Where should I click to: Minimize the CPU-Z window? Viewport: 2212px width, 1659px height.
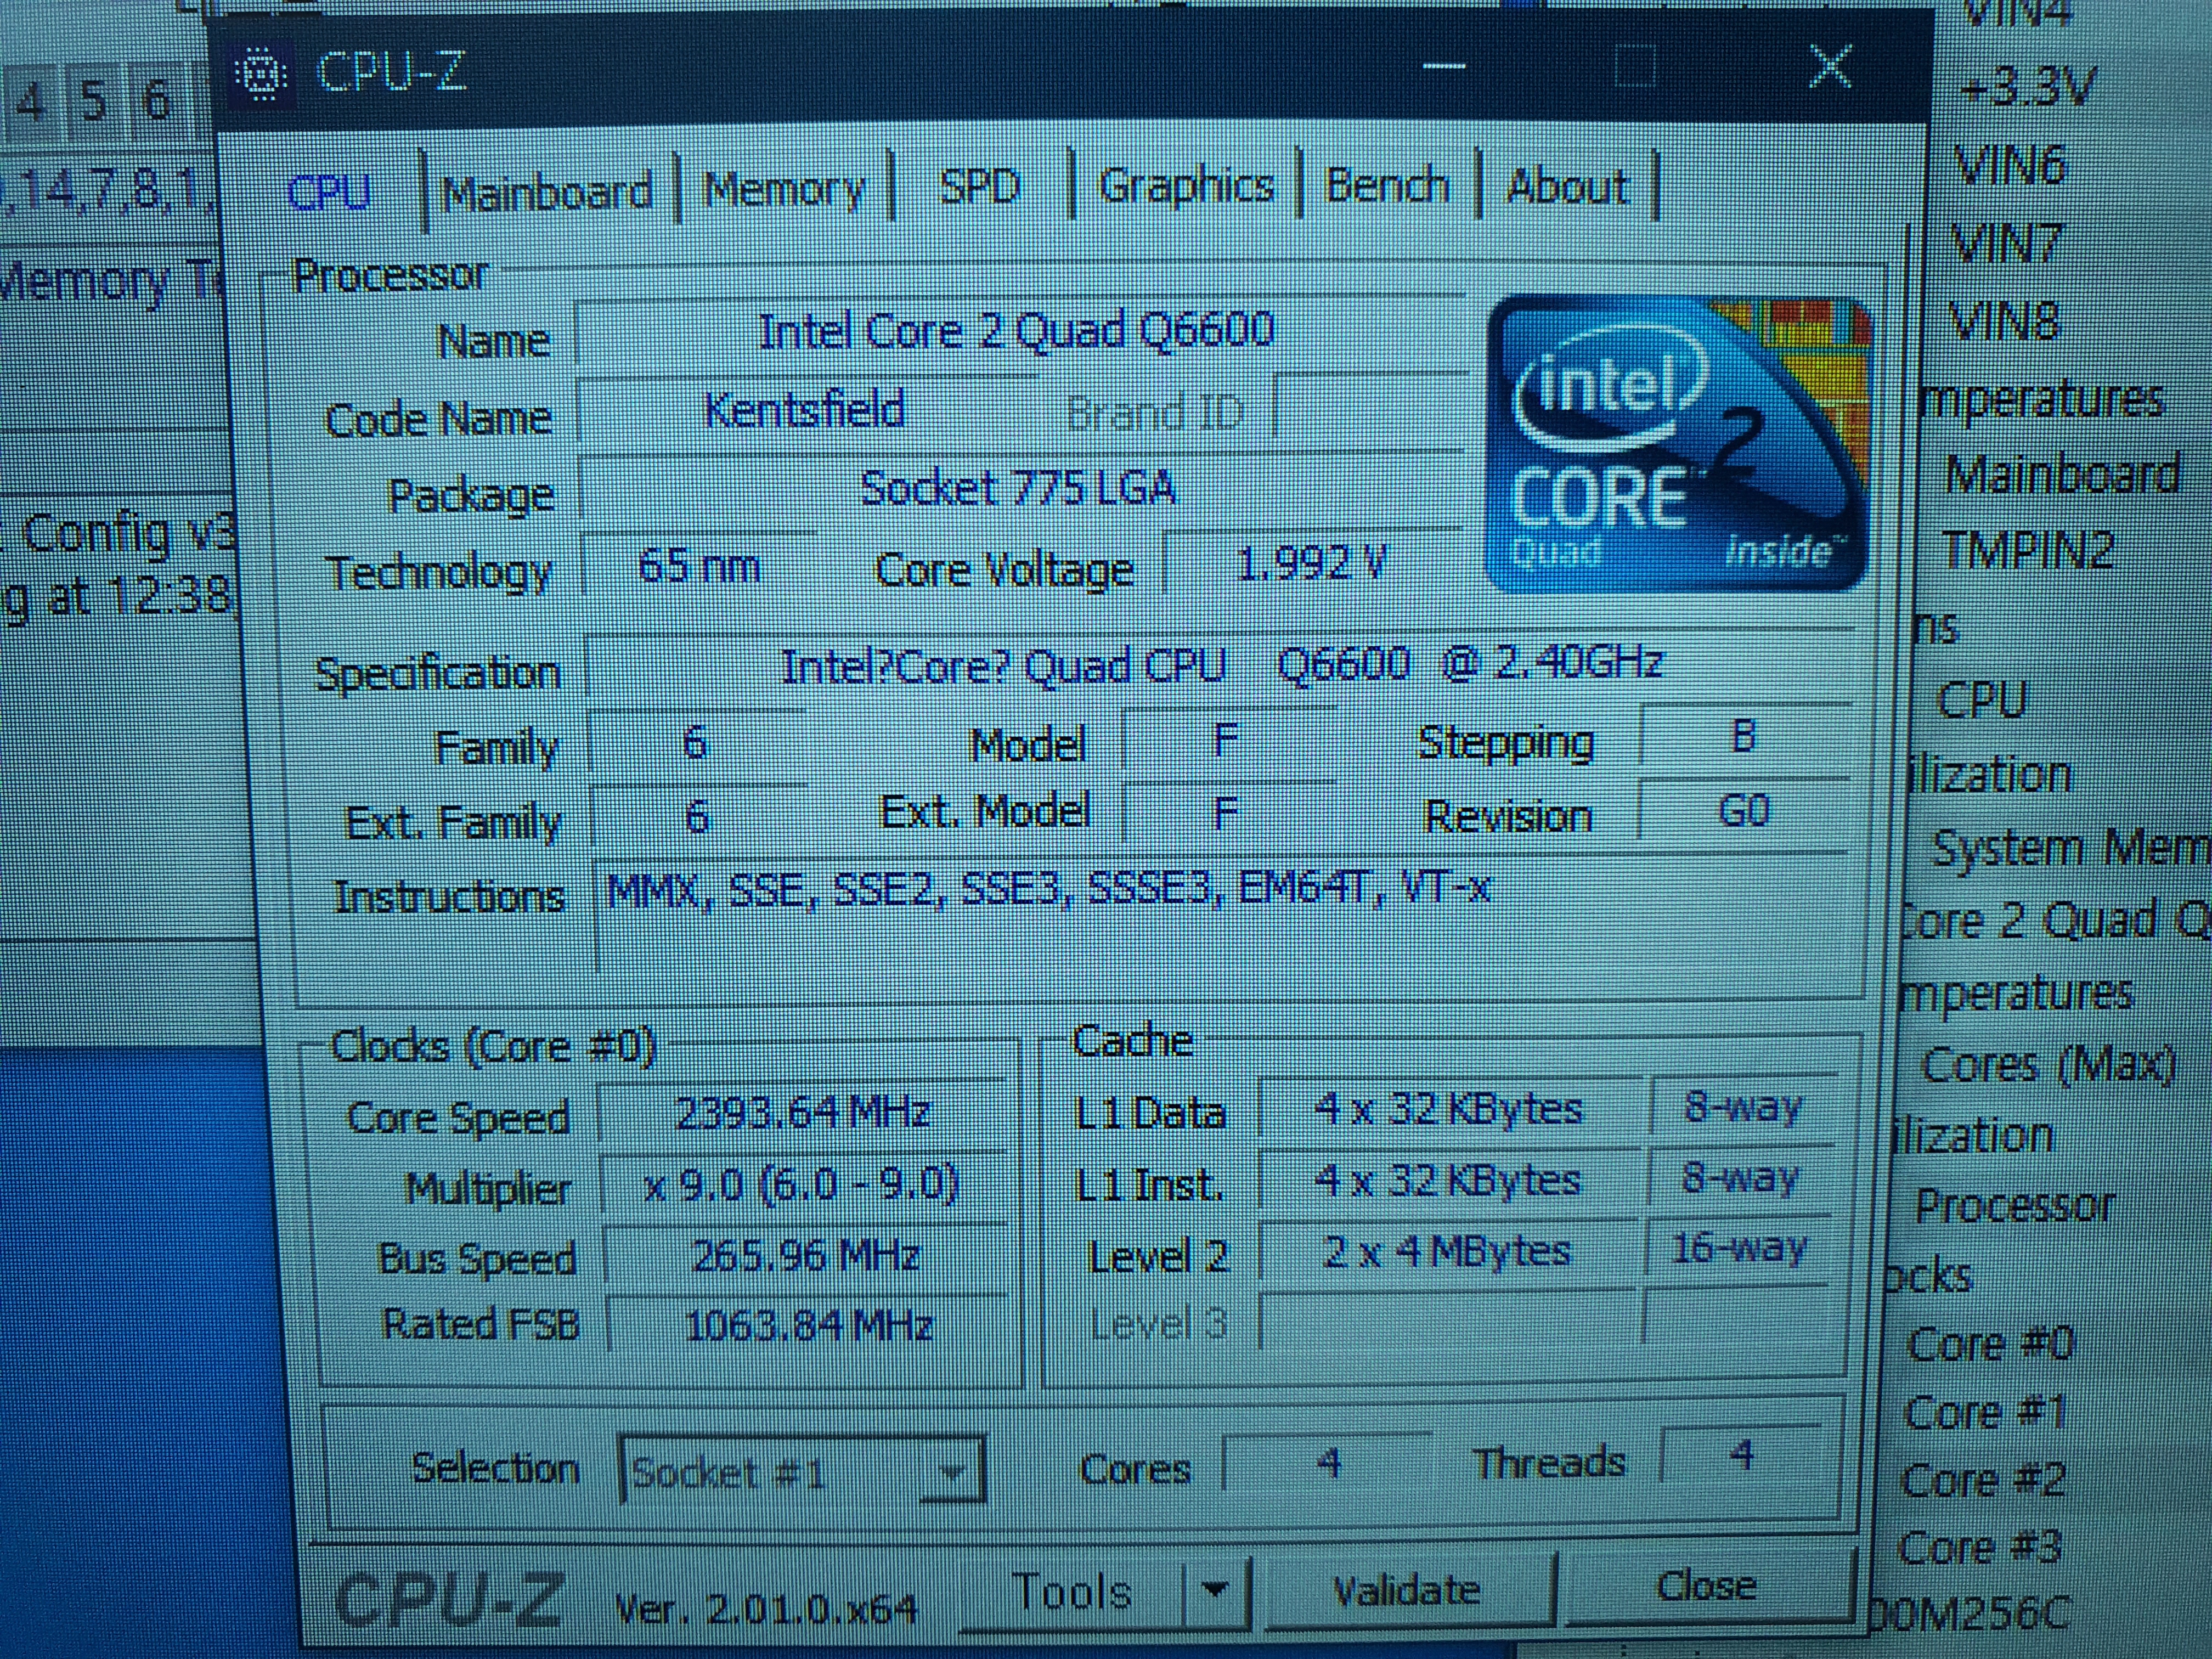[x=1444, y=67]
